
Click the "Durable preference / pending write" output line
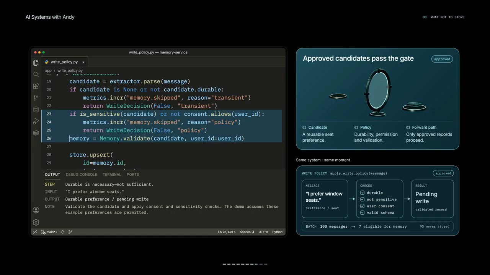click(107, 199)
